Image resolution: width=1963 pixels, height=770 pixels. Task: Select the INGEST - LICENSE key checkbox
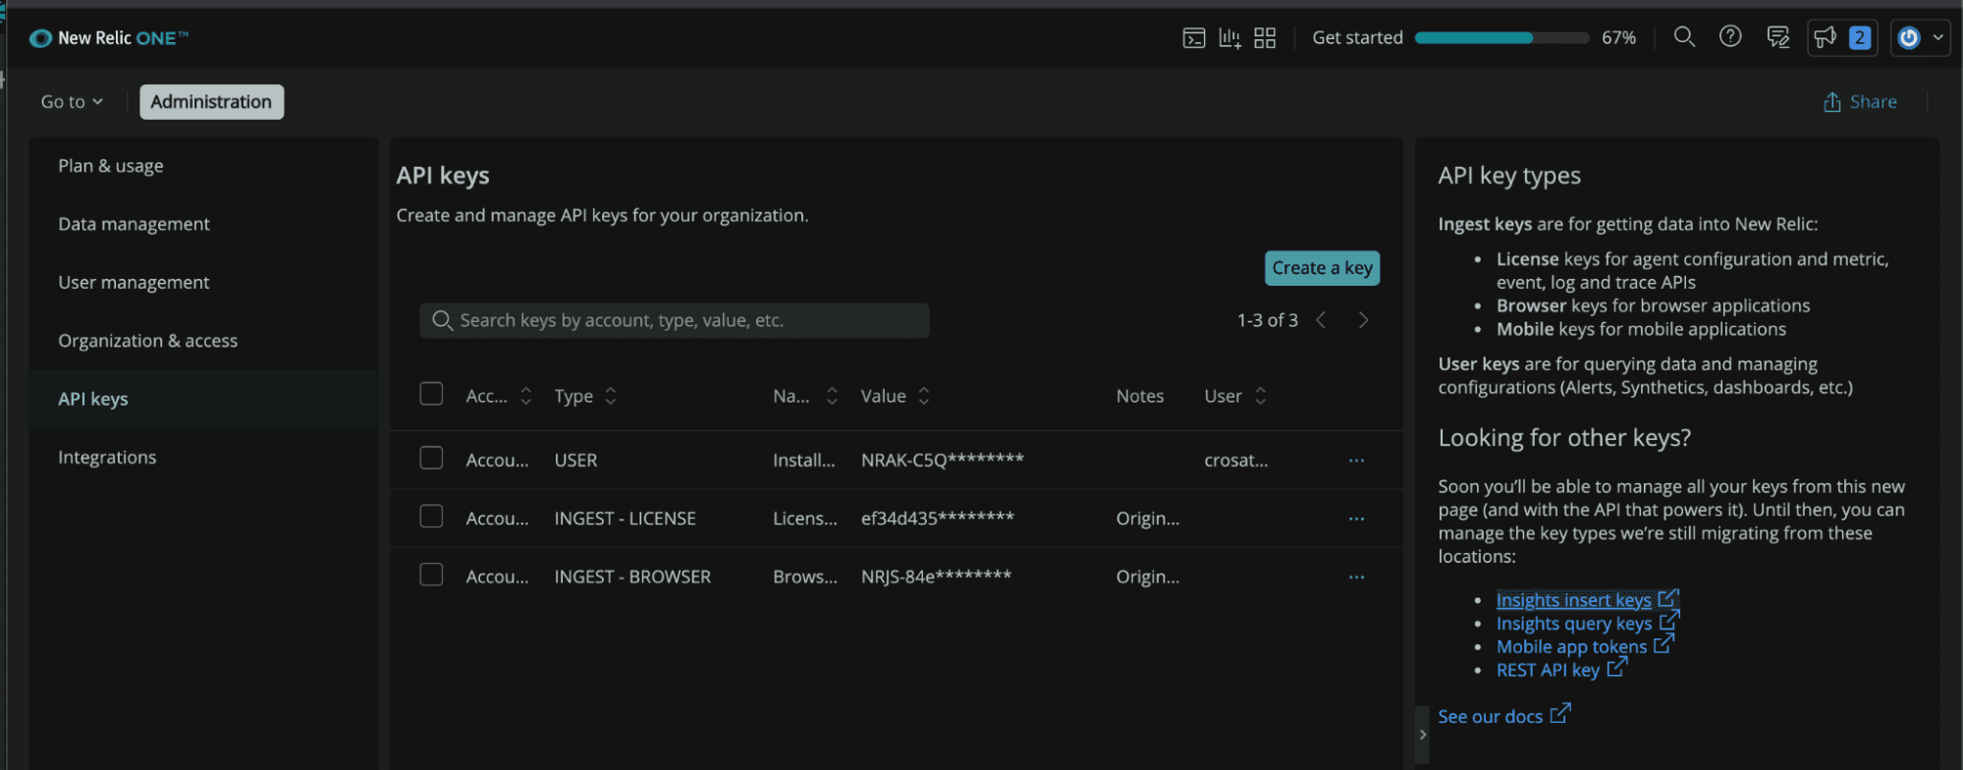pyautogui.click(x=431, y=517)
